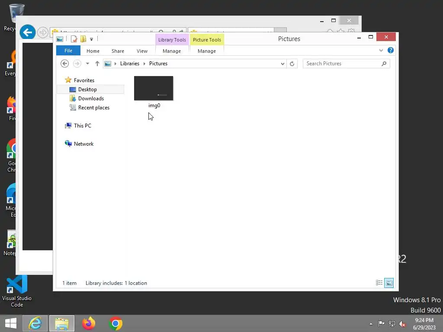Select Downloads in the navigation pane
Screen dimensions: 443x332
click(x=90, y=99)
